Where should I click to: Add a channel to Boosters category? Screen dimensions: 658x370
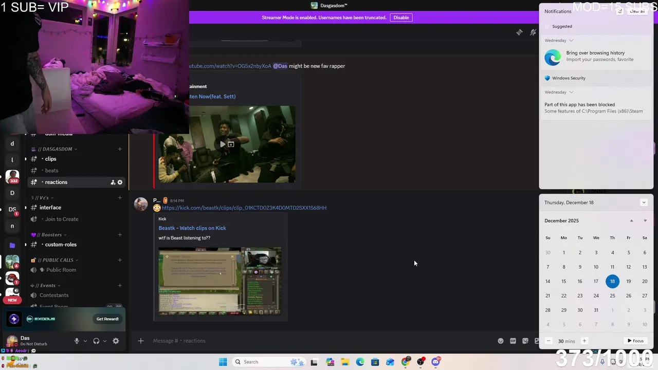[x=120, y=235]
